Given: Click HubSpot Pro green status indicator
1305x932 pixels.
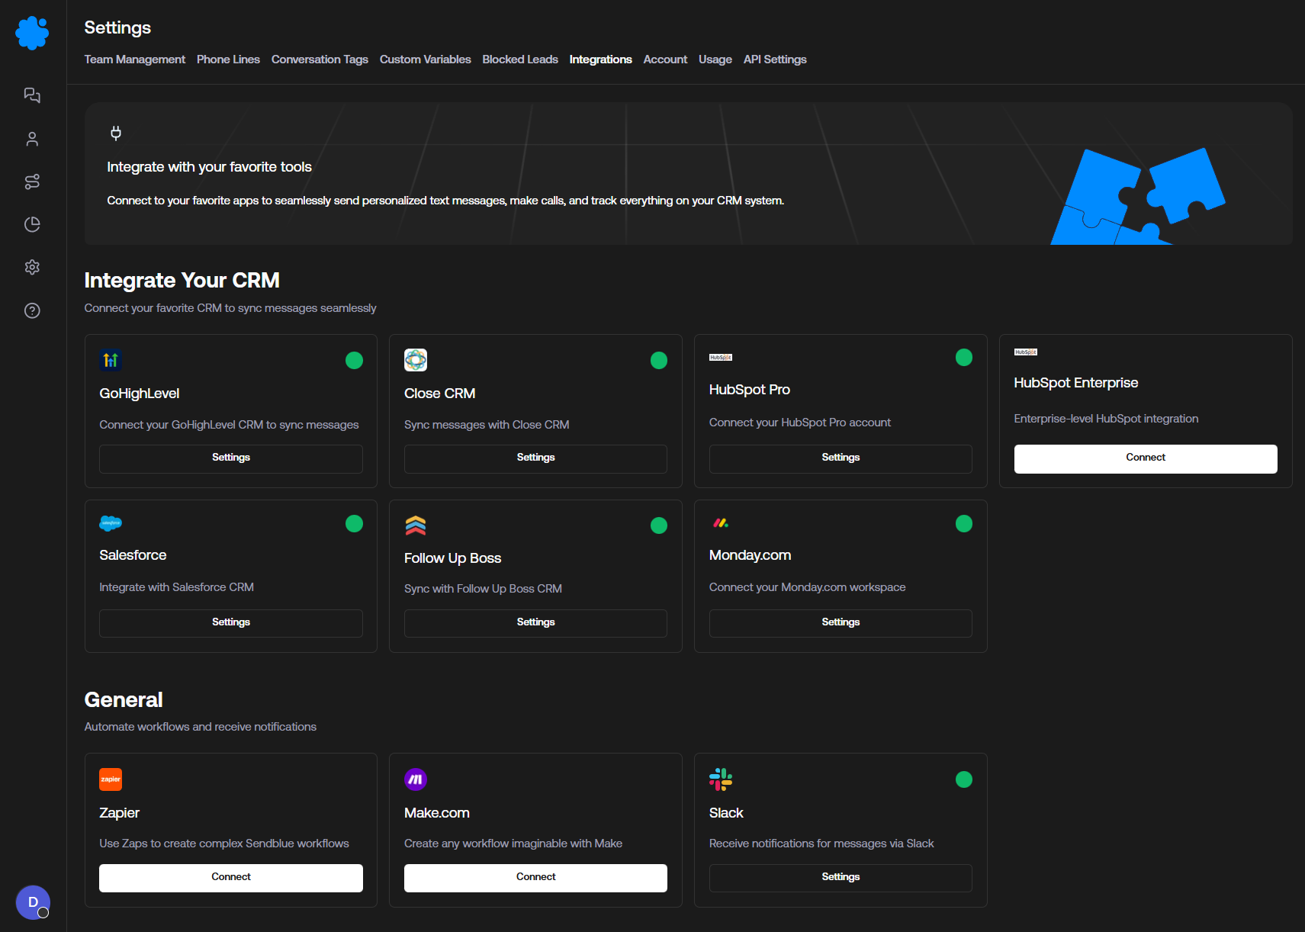Looking at the screenshot, I should tap(964, 357).
